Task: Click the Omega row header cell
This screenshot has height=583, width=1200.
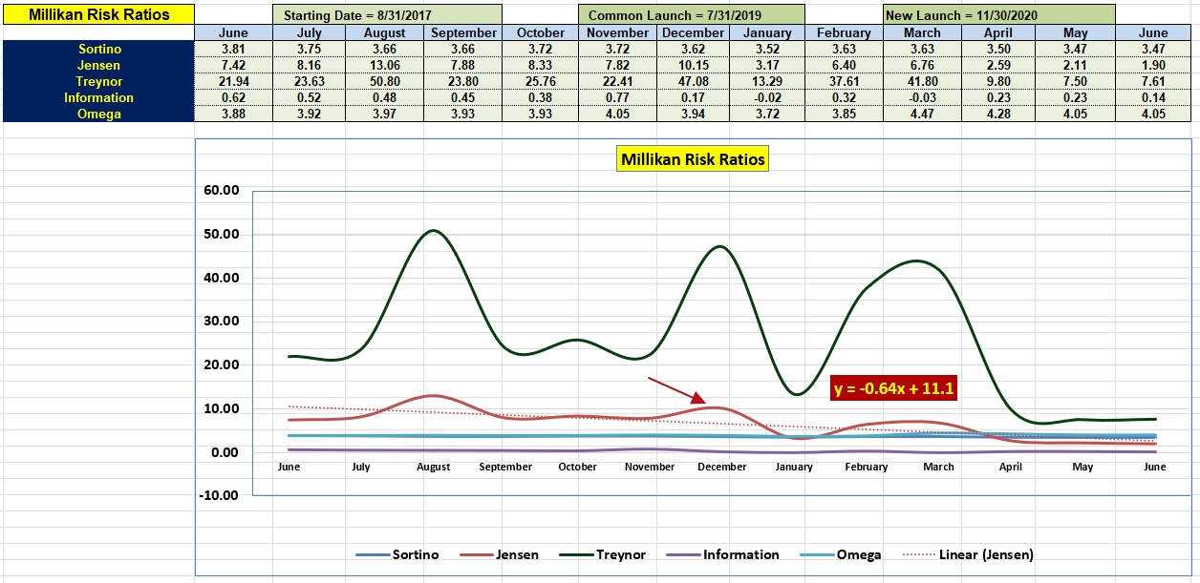Action: coord(97,114)
